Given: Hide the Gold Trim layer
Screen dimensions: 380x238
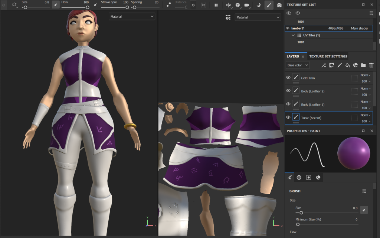Looking at the screenshot, I should point(288,77).
